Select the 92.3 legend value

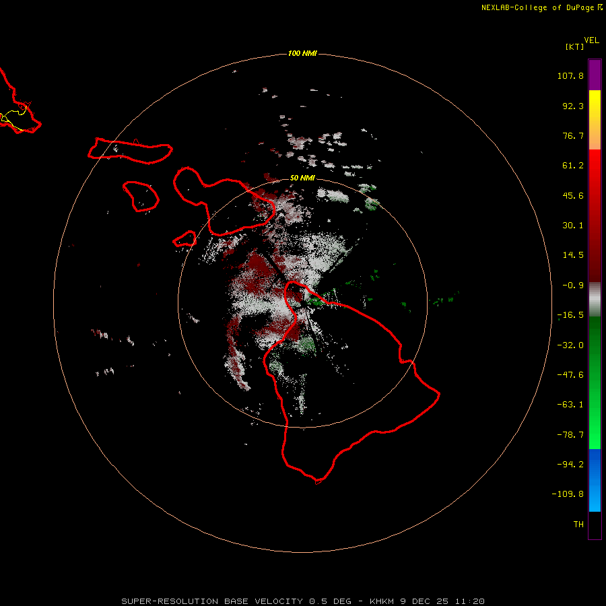[573, 106]
